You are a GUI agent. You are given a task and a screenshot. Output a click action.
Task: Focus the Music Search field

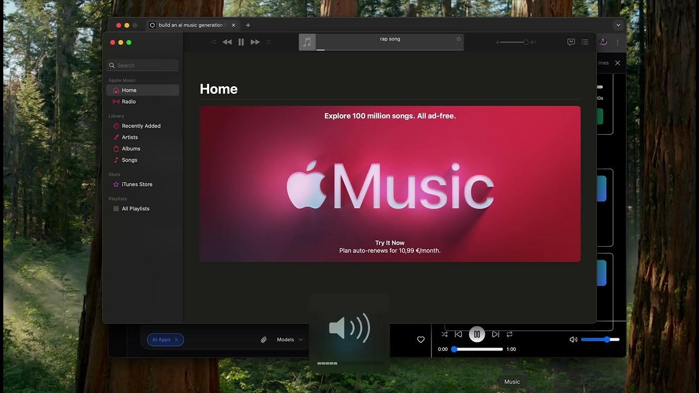pos(143,65)
